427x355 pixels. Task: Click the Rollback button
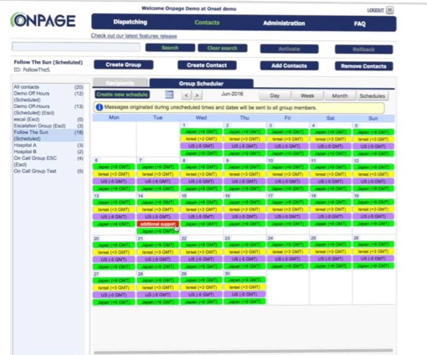tap(363, 49)
